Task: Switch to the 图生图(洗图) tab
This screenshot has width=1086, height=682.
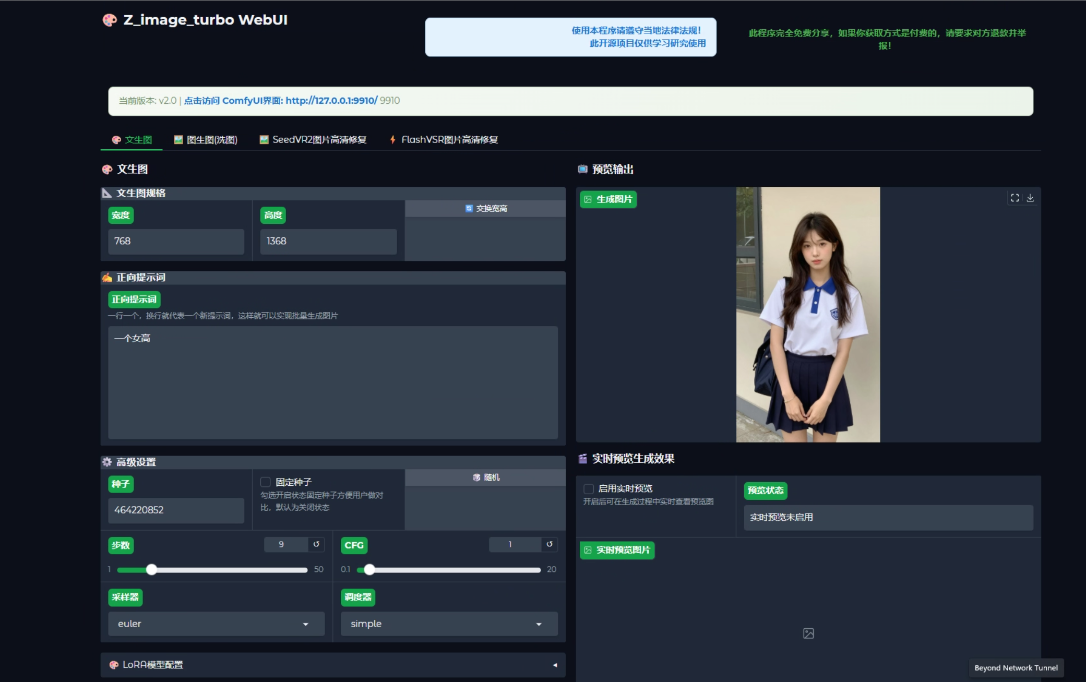Action: point(206,140)
